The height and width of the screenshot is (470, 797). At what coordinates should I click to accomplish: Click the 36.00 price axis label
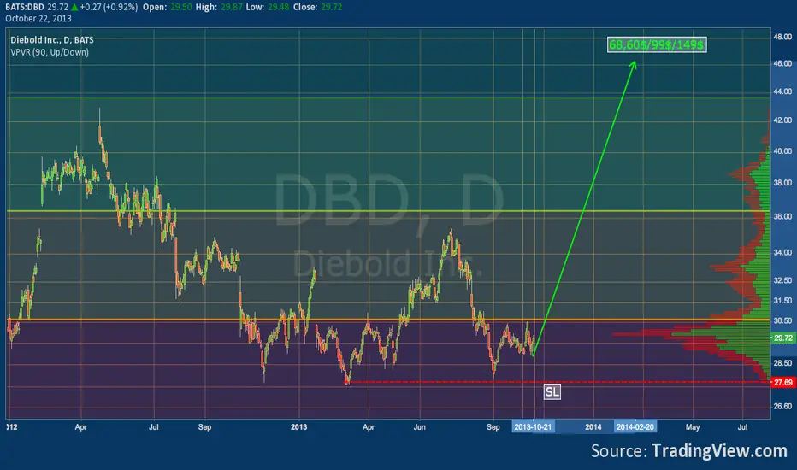click(x=782, y=216)
